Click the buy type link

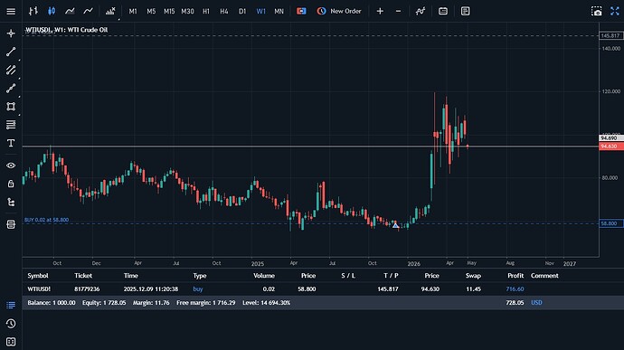(198, 289)
